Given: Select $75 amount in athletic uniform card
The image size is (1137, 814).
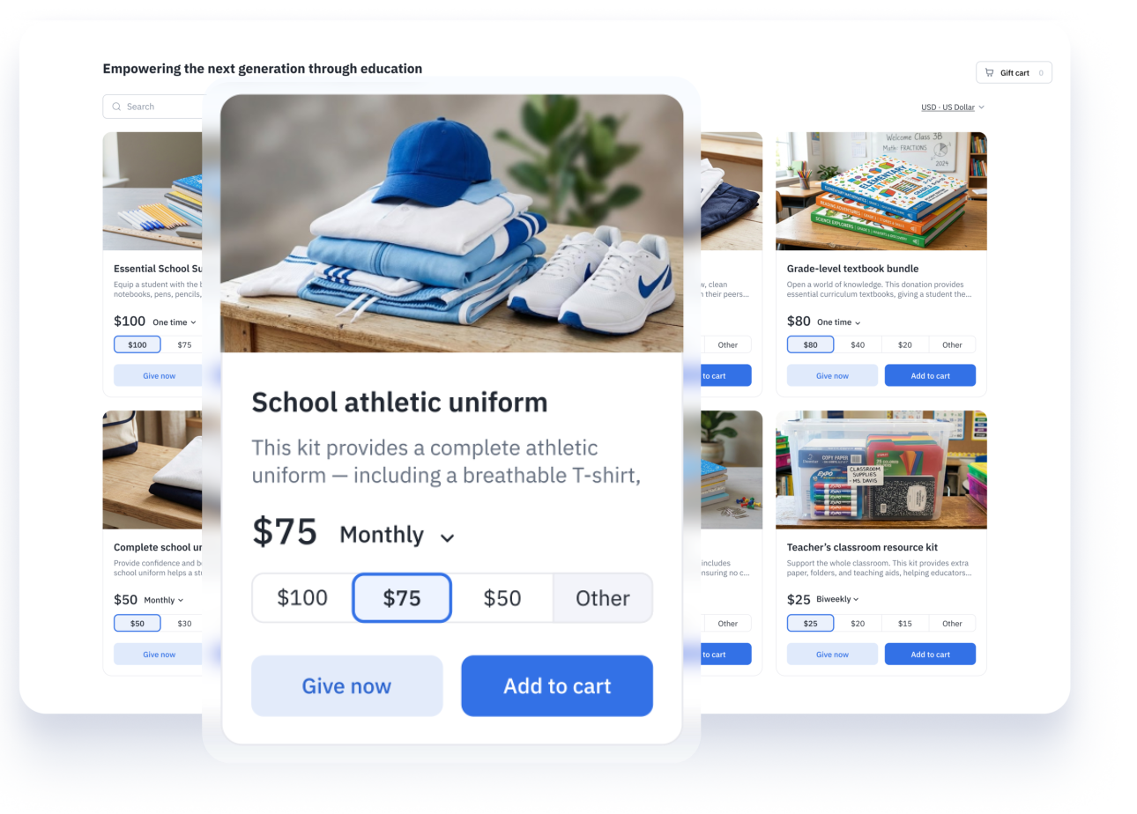Looking at the screenshot, I should [x=402, y=598].
